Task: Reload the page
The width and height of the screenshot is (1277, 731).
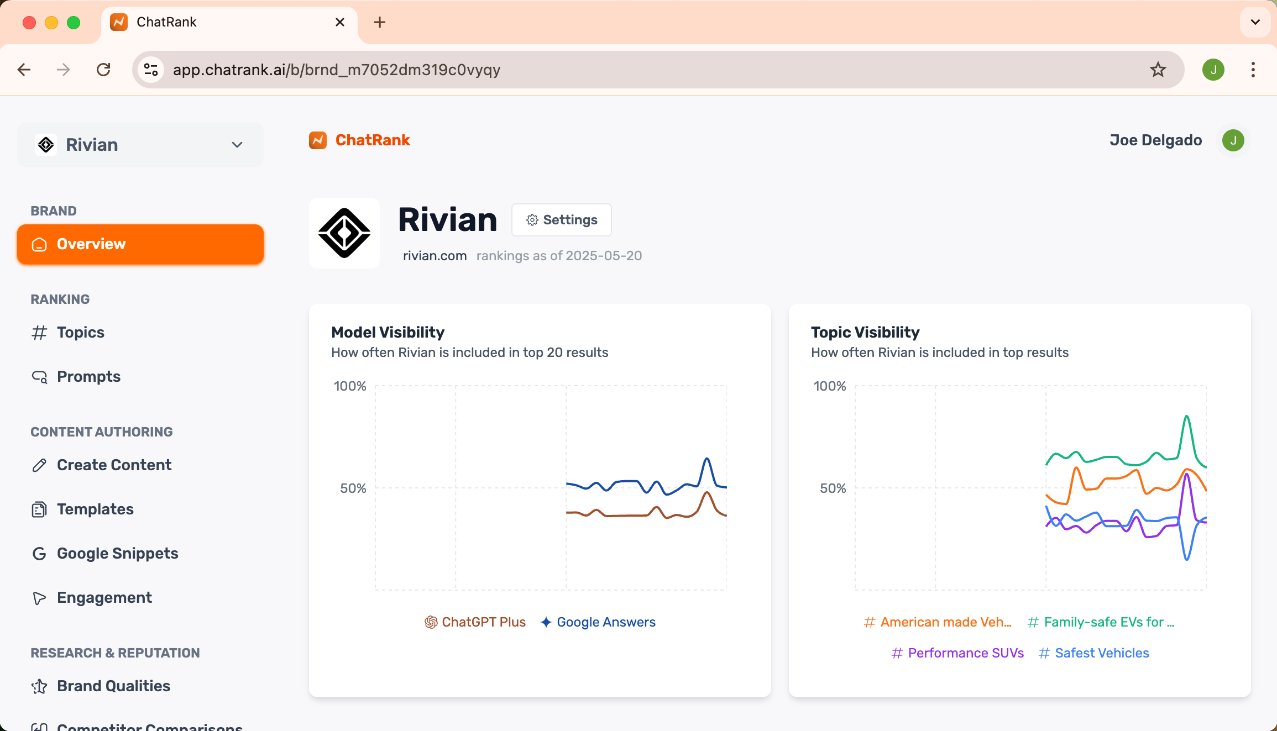Action: [103, 70]
